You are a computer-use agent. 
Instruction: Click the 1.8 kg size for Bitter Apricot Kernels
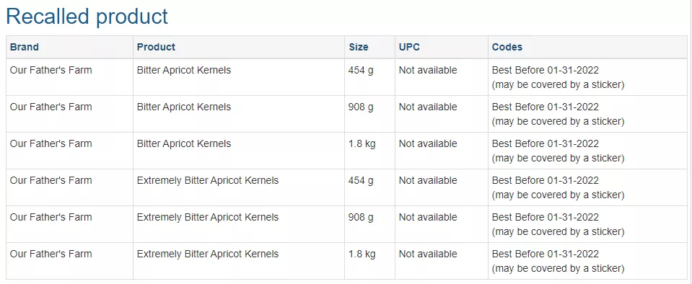click(x=362, y=143)
